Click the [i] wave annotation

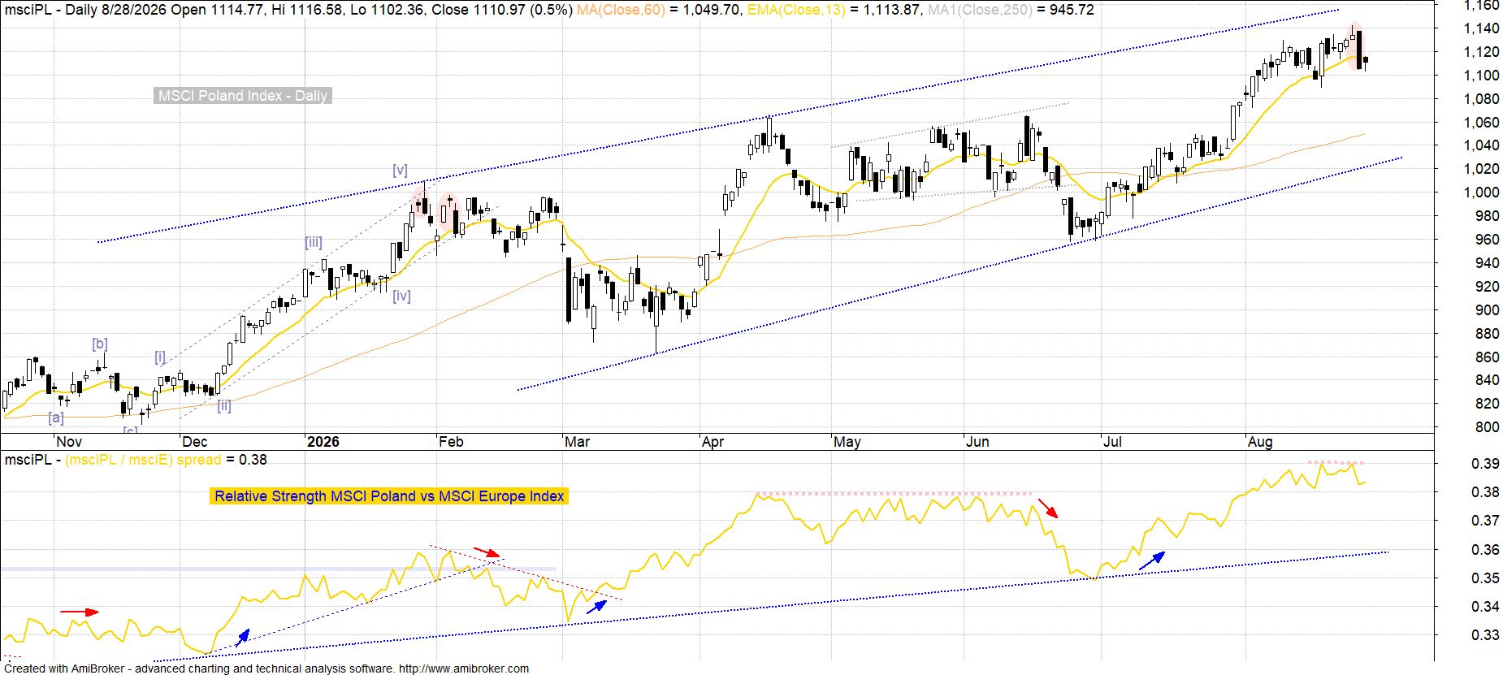[x=160, y=357]
